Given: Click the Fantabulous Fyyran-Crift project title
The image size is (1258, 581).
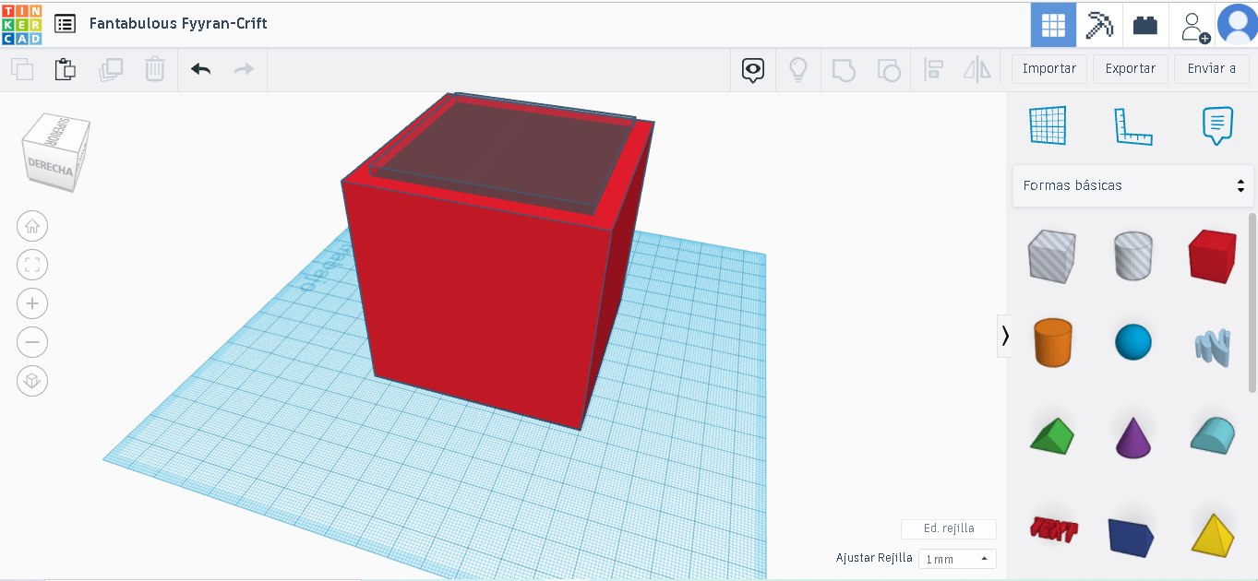Looking at the screenshot, I should [178, 24].
